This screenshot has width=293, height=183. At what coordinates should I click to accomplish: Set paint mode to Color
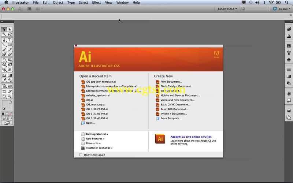pos(3,113)
